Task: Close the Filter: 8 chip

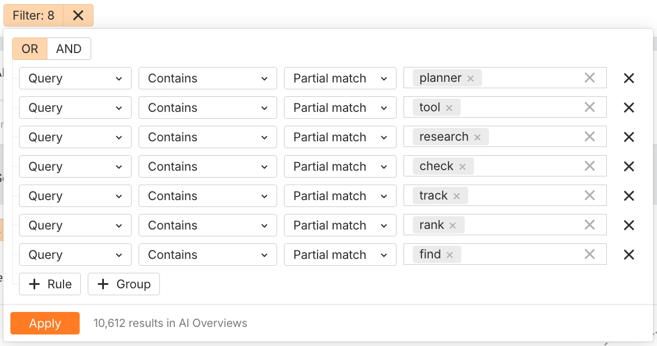Action: tap(77, 16)
